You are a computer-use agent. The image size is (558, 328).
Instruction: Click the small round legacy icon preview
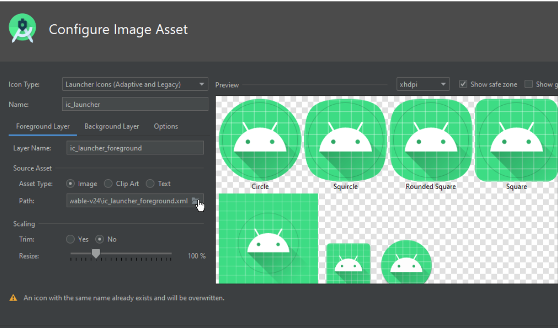(406, 262)
